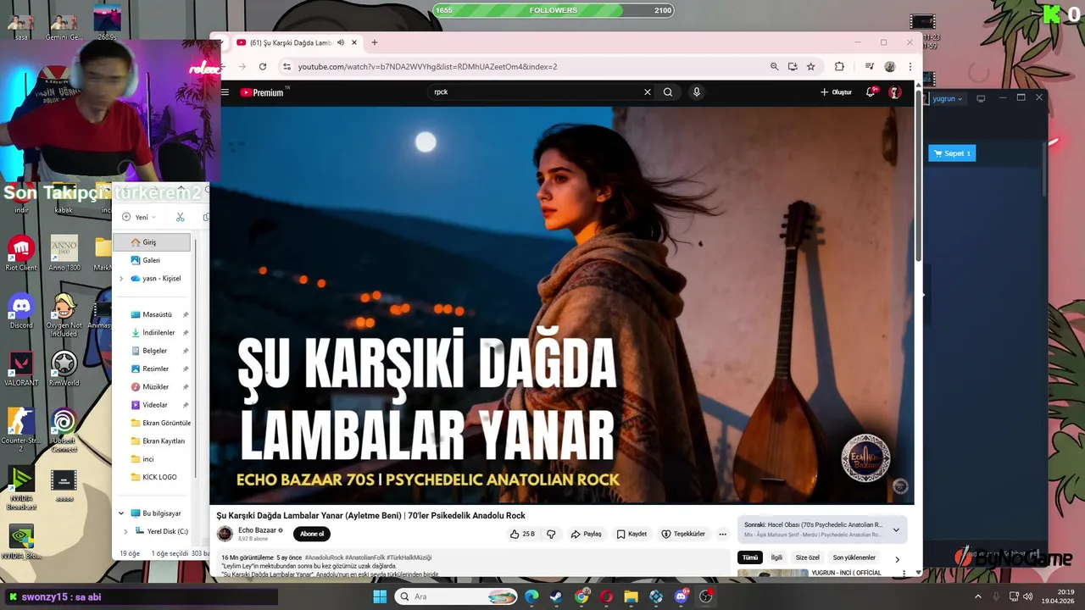Open Anno 1800 desktop shortcut

tap(64, 253)
